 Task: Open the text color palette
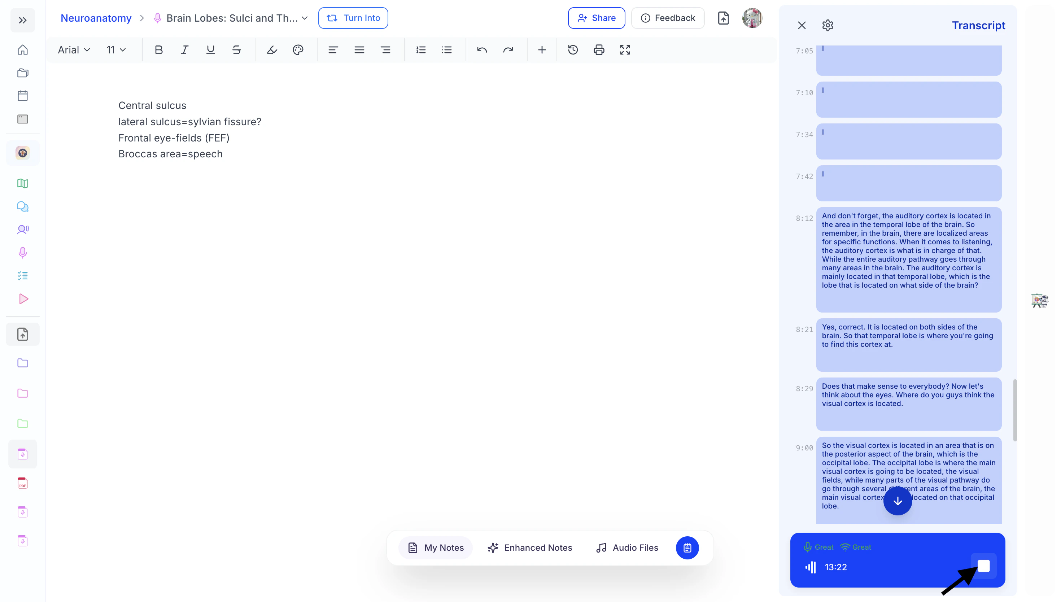click(x=298, y=50)
